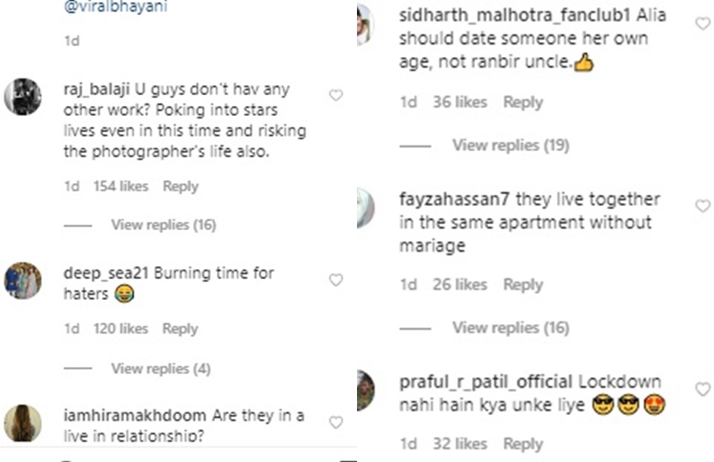This screenshot has height=462, width=714.
Task: Reply to fayzahassan7's comment
Action: pyautogui.click(x=522, y=285)
